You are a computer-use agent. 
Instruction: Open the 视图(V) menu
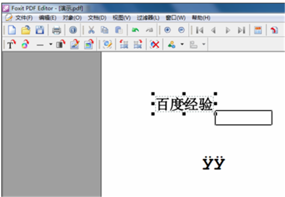[x=122, y=18]
